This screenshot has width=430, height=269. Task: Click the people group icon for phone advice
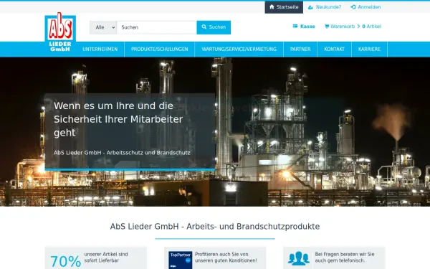299,258
